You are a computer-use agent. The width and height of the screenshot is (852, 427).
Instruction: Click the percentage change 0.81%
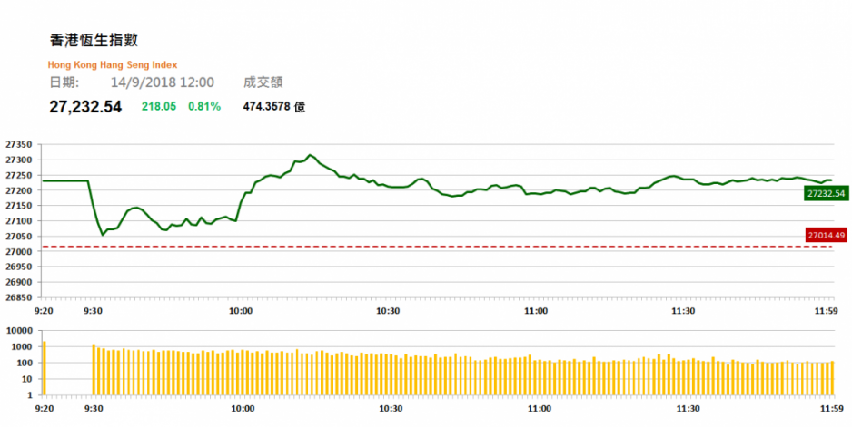[204, 107]
